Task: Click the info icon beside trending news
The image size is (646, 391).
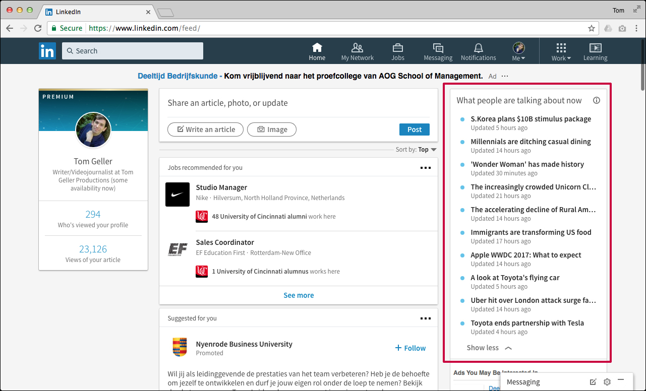Action: click(x=597, y=100)
